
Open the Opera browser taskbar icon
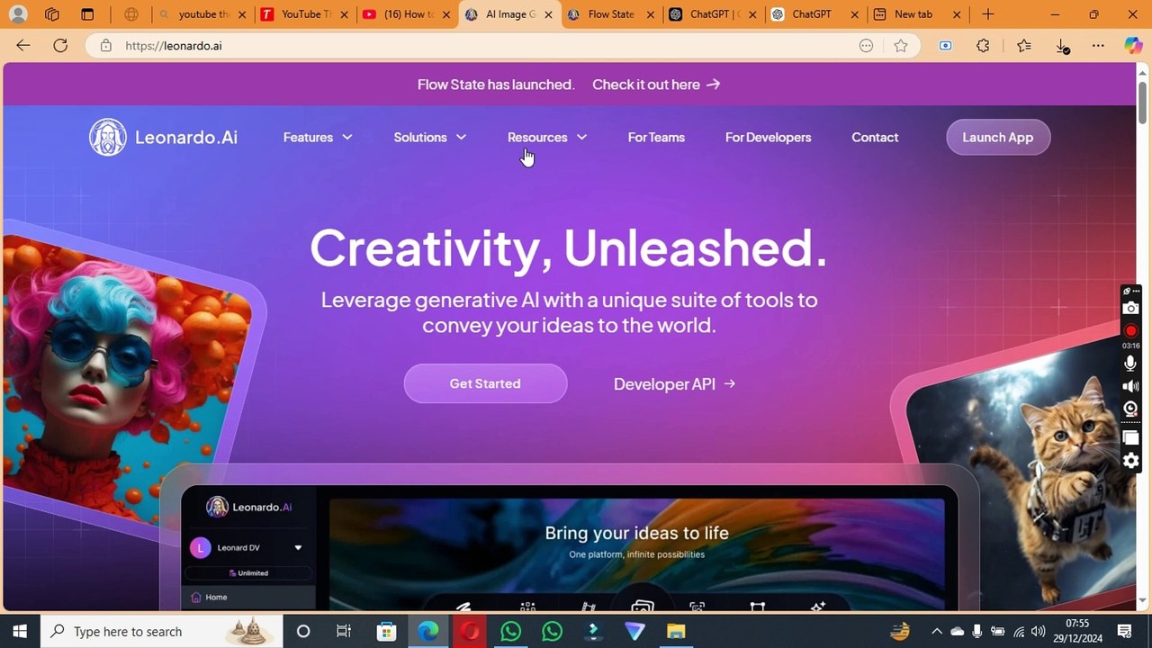click(470, 632)
